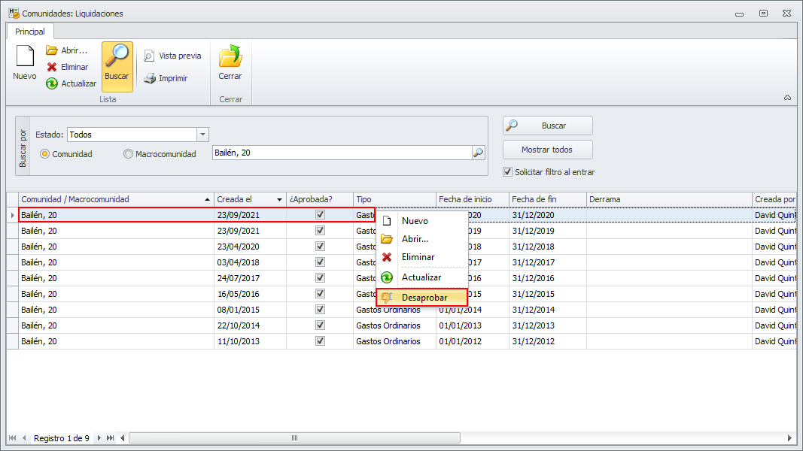
Task: Select the cell with date 24/07/2017
Action: coord(250,278)
